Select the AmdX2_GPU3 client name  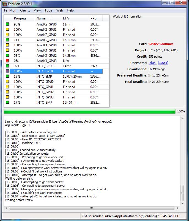point(46,40)
